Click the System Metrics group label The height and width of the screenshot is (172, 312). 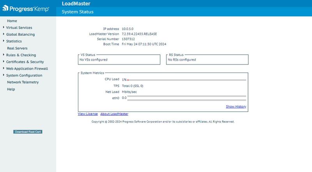[92, 73]
